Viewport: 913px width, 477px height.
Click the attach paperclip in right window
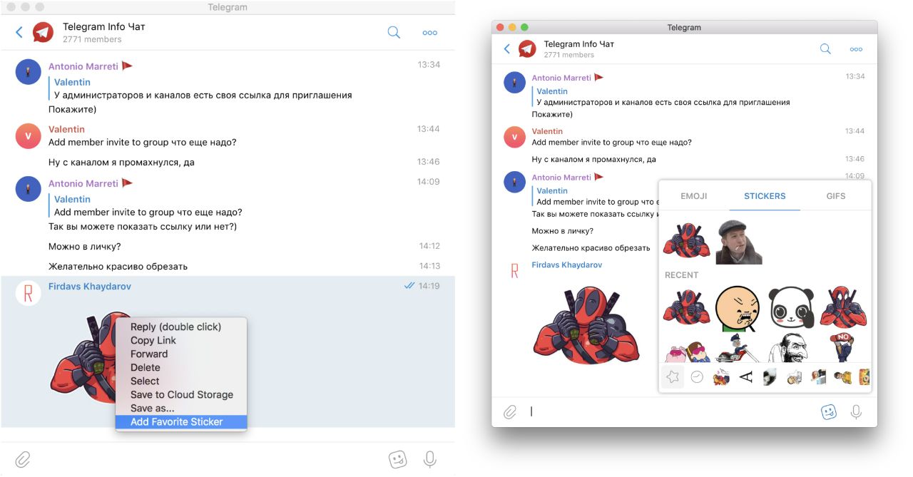[x=510, y=412]
